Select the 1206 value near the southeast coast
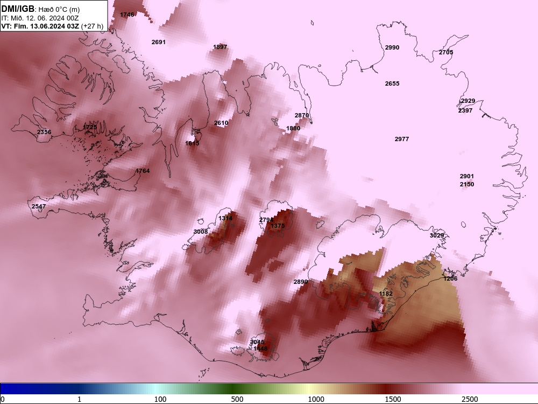The height and width of the screenshot is (404, 538). 450,278
